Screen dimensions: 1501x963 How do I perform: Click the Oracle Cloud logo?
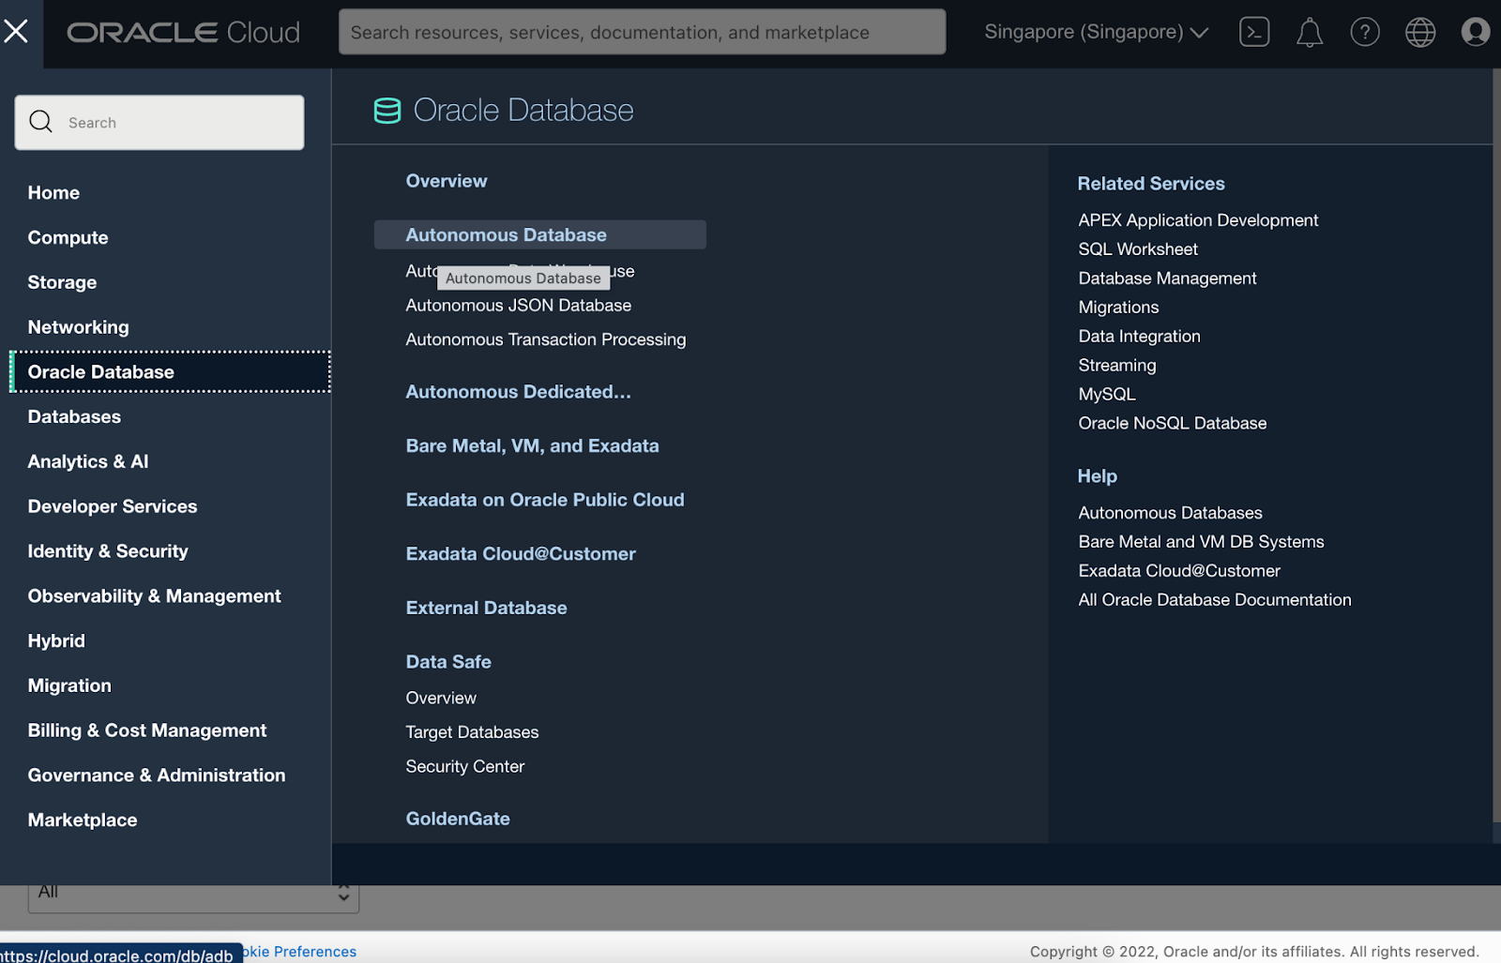[183, 33]
